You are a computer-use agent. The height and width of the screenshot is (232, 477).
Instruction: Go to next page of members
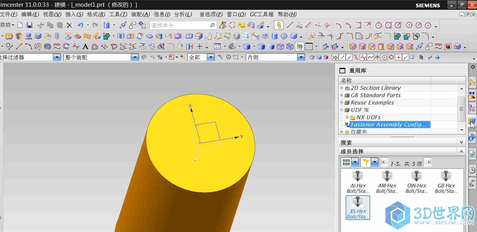point(428,162)
